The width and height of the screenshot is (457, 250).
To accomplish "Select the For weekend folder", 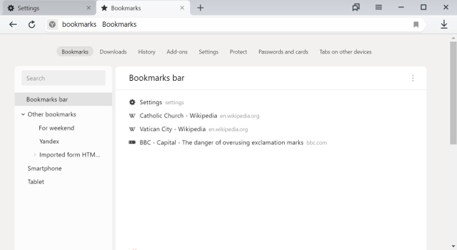I will point(57,128).
